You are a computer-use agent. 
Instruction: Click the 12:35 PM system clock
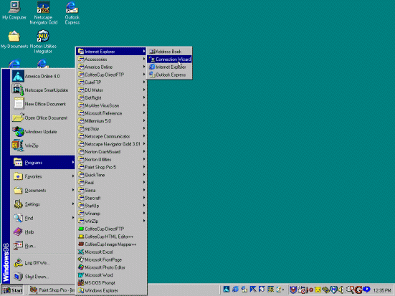tap(382, 290)
